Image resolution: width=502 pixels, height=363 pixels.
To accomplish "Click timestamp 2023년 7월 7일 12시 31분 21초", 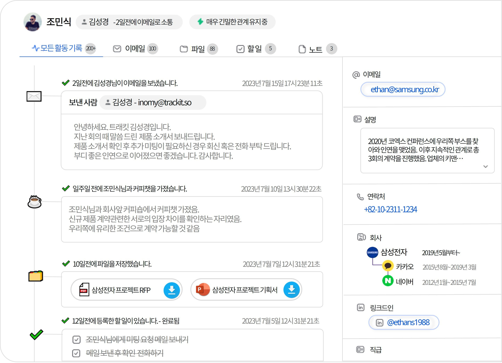I will pyautogui.click(x=281, y=264).
